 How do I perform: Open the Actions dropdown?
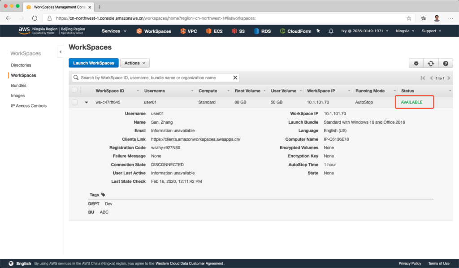pyautogui.click(x=134, y=63)
